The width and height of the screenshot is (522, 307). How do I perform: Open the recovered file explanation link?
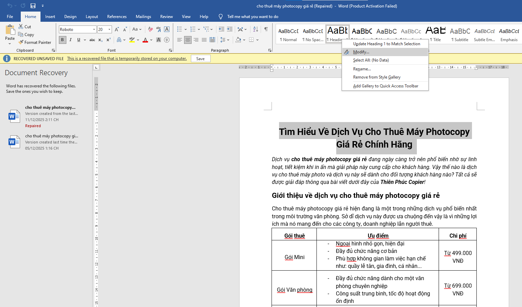[x=126, y=58]
